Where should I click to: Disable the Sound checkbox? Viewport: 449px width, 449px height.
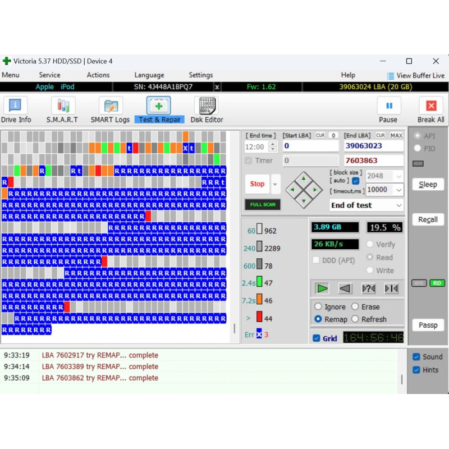pyautogui.click(x=416, y=357)
